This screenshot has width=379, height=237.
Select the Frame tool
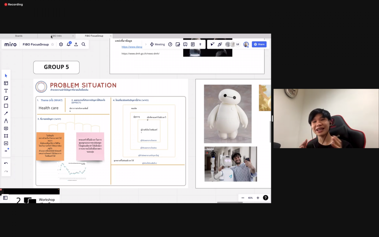pos(6,136)
